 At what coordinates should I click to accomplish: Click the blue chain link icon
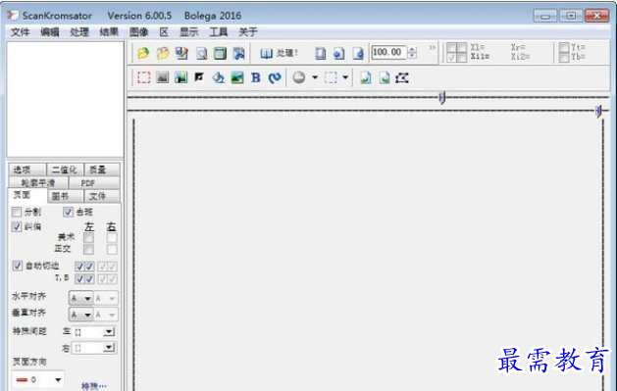coord(275,77)
